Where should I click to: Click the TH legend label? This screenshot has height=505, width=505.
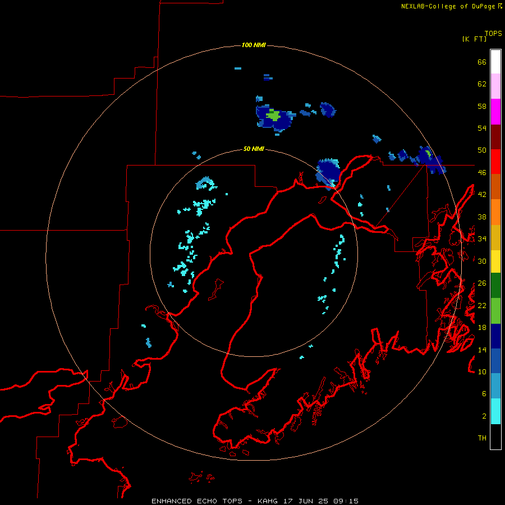tap(482, 438)
